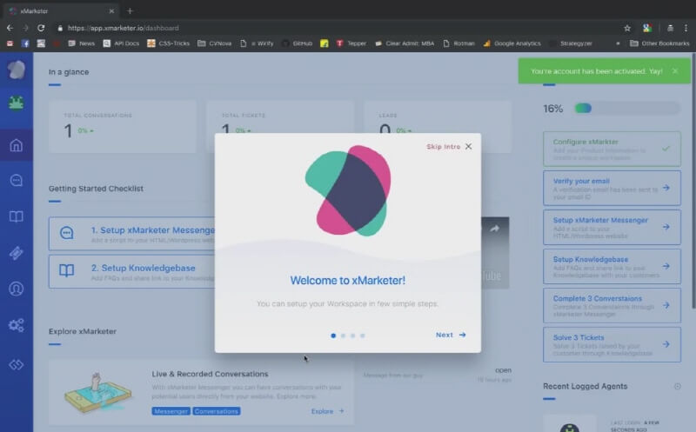The width and height of the screenshot is (696, 432).
Task: Click the Live & Recorded Conversations illustration
Action: coord(97,393)
